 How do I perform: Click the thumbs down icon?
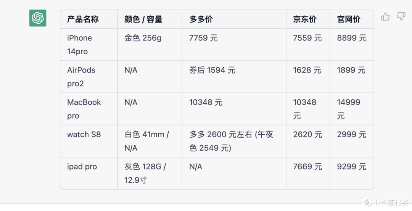click(x=401, y=16)
